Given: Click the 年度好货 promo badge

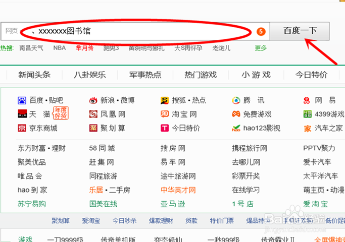Looking at the screenshot, I should (x=61, y=113).
